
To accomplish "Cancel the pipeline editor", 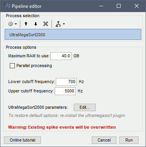I will click(x=104, y=140).
